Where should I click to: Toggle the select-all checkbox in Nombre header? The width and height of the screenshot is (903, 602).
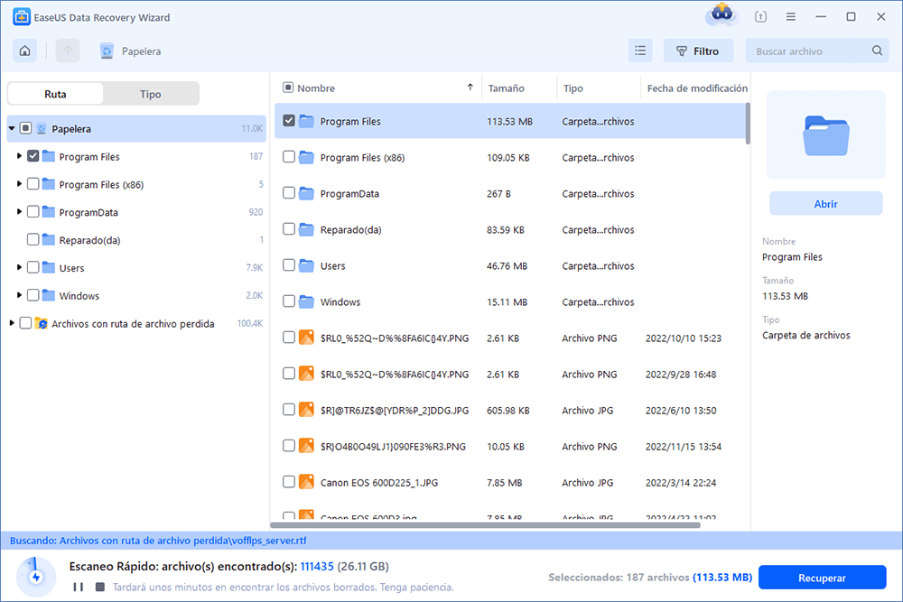[288, 88]
